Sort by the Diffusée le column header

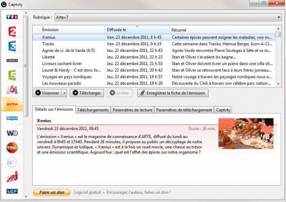137,29
